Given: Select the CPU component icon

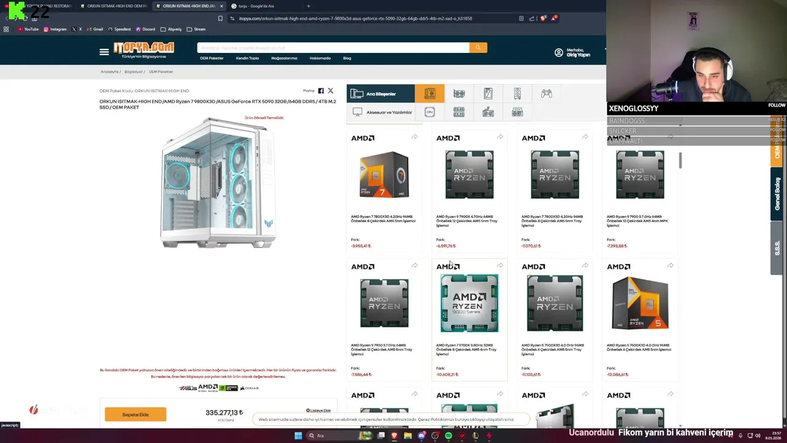Looking at the screenshot, I should [430, 112].
